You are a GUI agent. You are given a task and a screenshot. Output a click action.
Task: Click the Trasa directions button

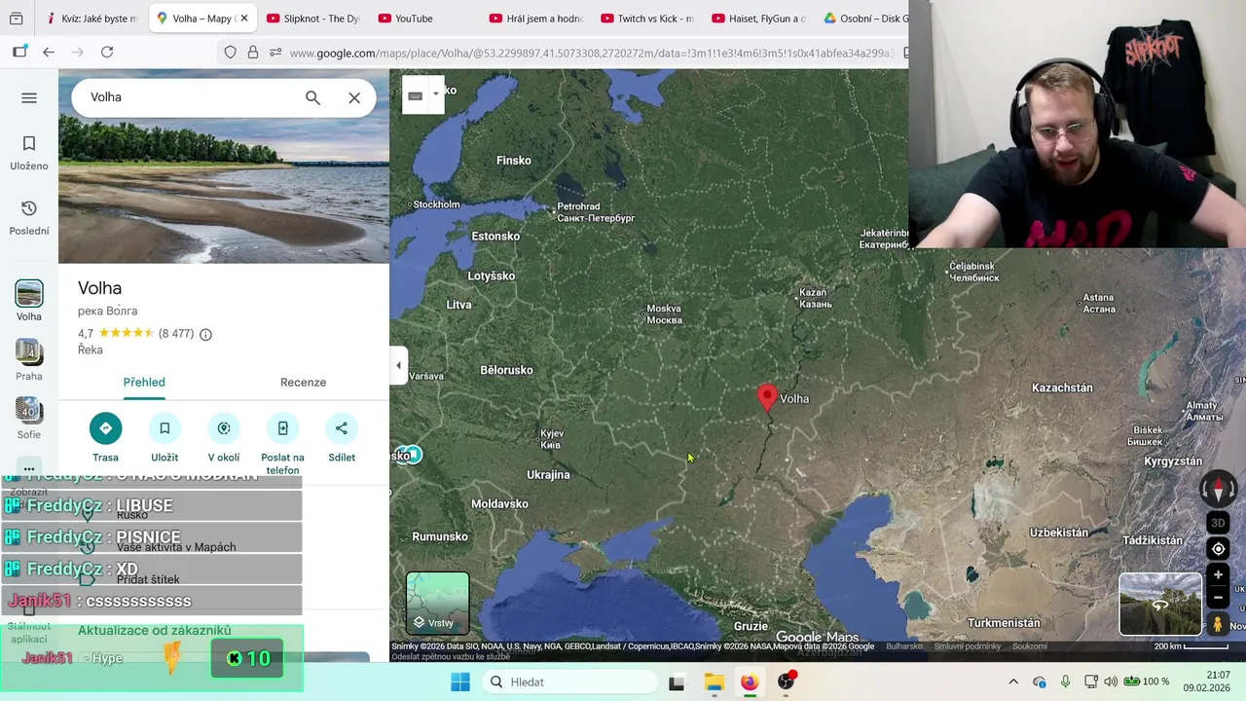tap(105, 438)
